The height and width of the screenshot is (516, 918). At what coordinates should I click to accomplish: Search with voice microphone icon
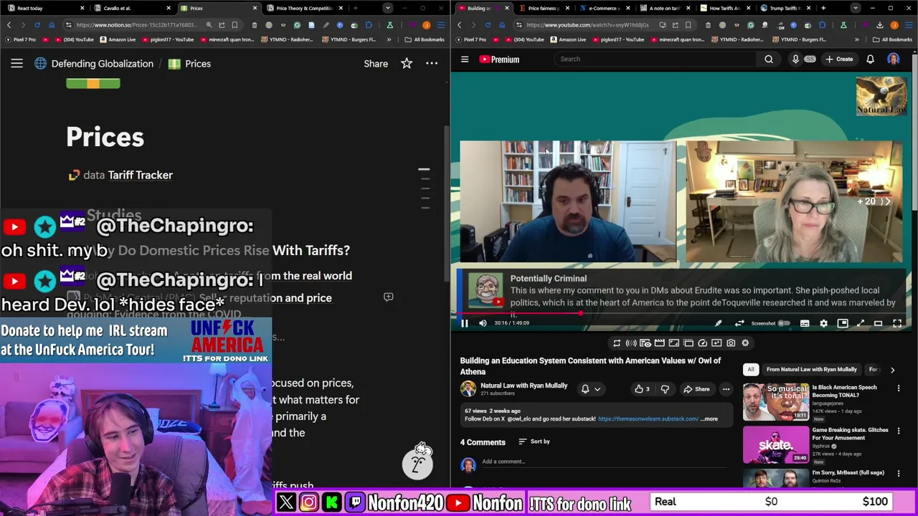pyautogui.click(x=795, y=59)
